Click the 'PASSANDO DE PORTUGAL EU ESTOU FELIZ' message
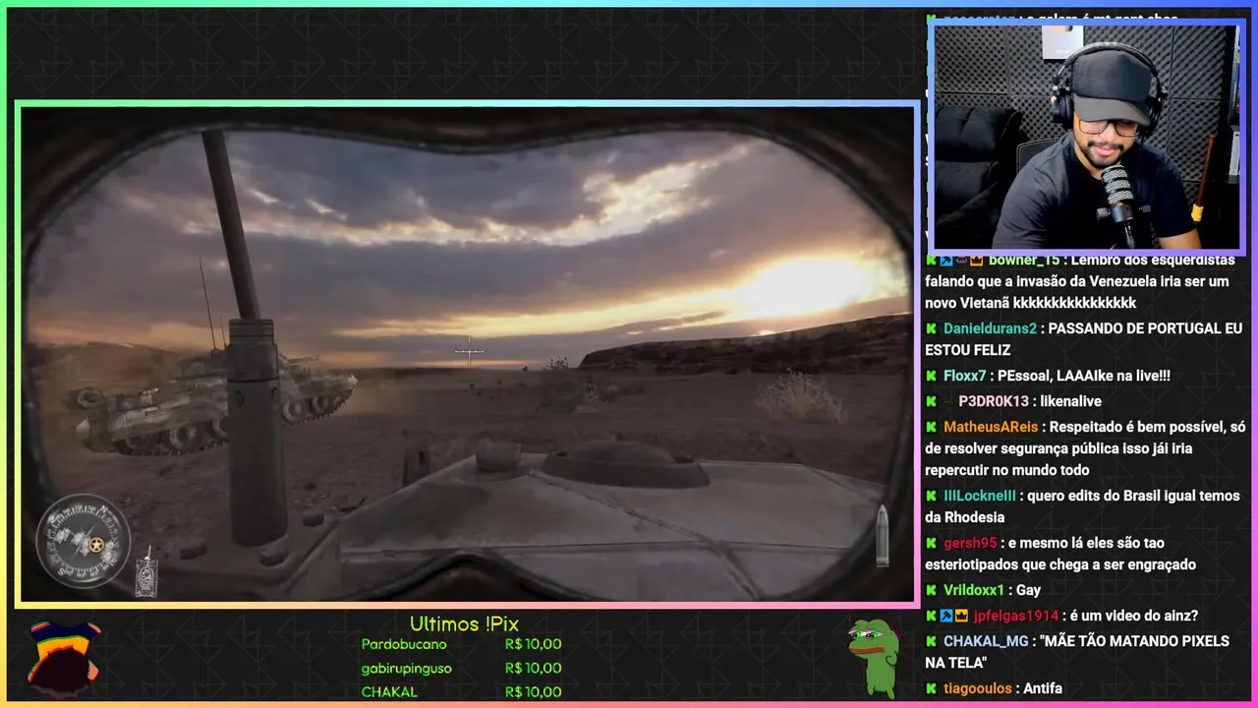This screenshot has height=708, width=1258. pos(1083,339)
